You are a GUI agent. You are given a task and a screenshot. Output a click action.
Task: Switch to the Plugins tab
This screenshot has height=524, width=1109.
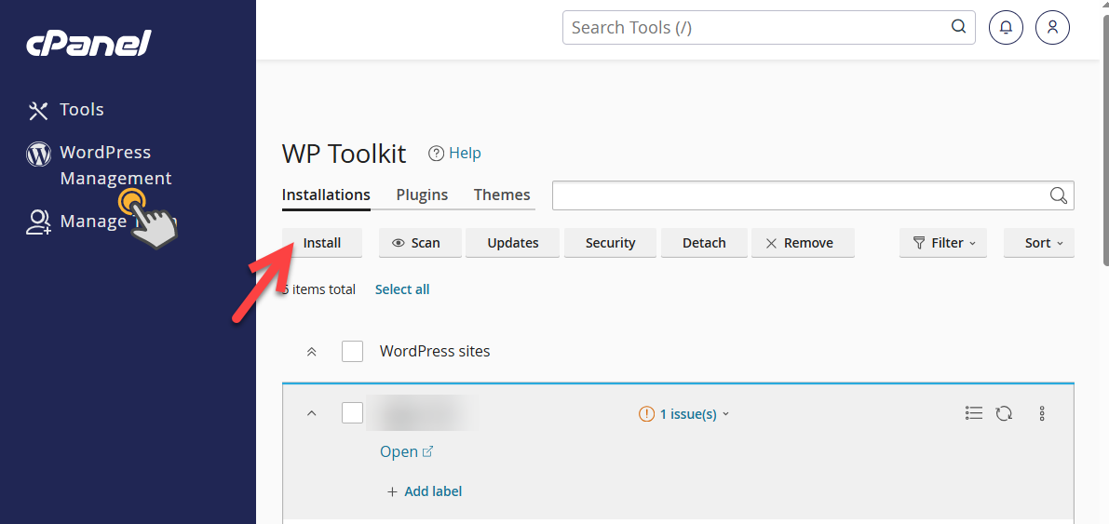tap(422, 195)
